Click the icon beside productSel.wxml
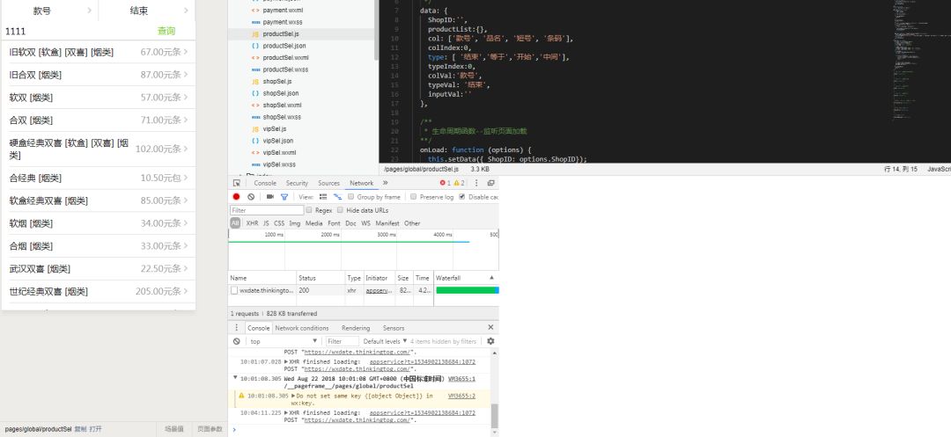 tap(255, 57)
